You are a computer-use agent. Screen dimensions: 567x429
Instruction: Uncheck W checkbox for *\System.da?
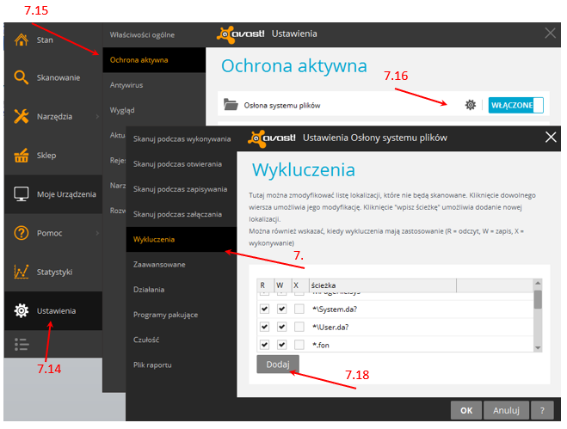pos(281,309)
